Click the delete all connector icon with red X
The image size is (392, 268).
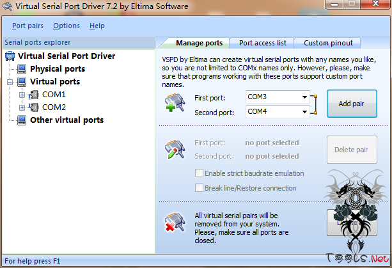[x=175, y=223]
